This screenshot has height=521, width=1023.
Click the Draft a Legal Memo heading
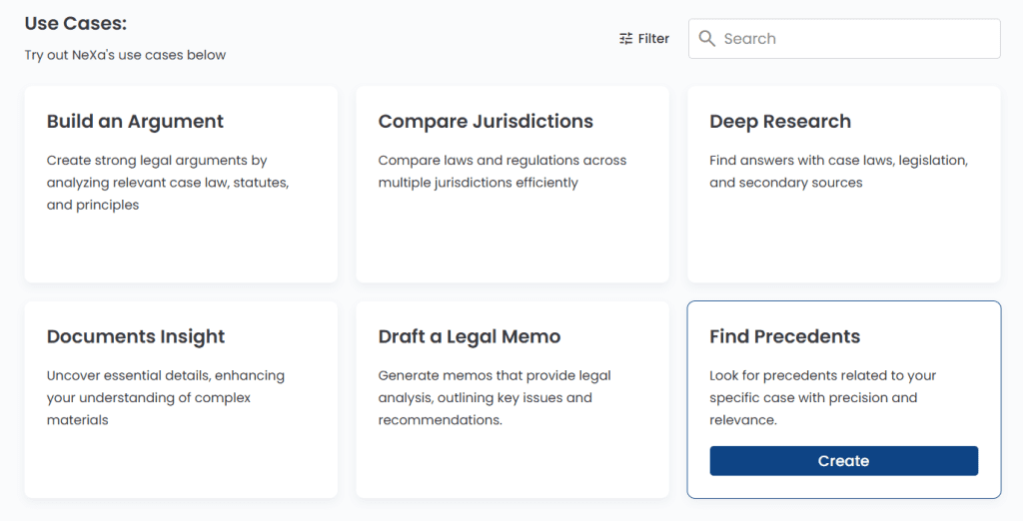[470, 336]
